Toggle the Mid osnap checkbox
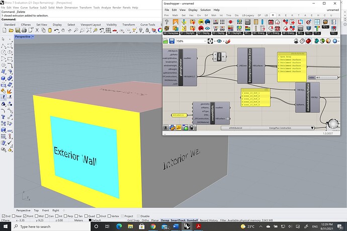 [36, 216]
